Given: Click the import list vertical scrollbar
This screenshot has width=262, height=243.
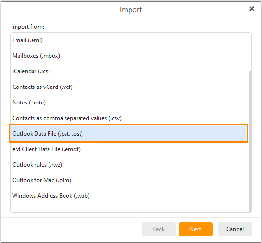Looking at the screenshot, I should (x=250, y=141).
